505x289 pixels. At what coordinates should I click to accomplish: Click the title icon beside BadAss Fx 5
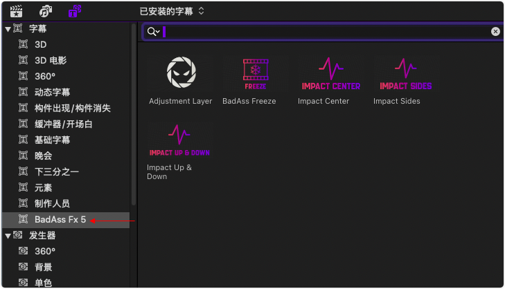click(x=23, y=219)
